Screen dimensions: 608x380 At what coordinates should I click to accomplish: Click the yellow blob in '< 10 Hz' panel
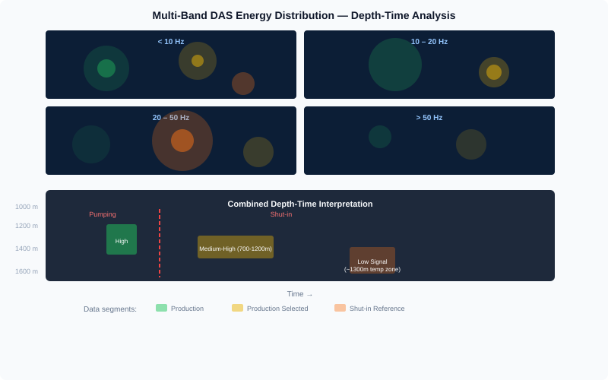[x=198, y=61]
